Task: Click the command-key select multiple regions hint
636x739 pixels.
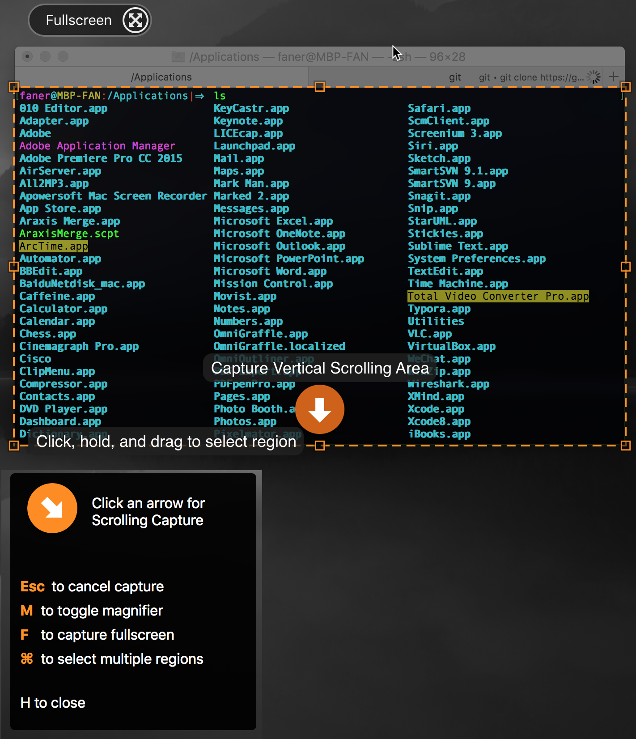Action: (x=112, y=659)
